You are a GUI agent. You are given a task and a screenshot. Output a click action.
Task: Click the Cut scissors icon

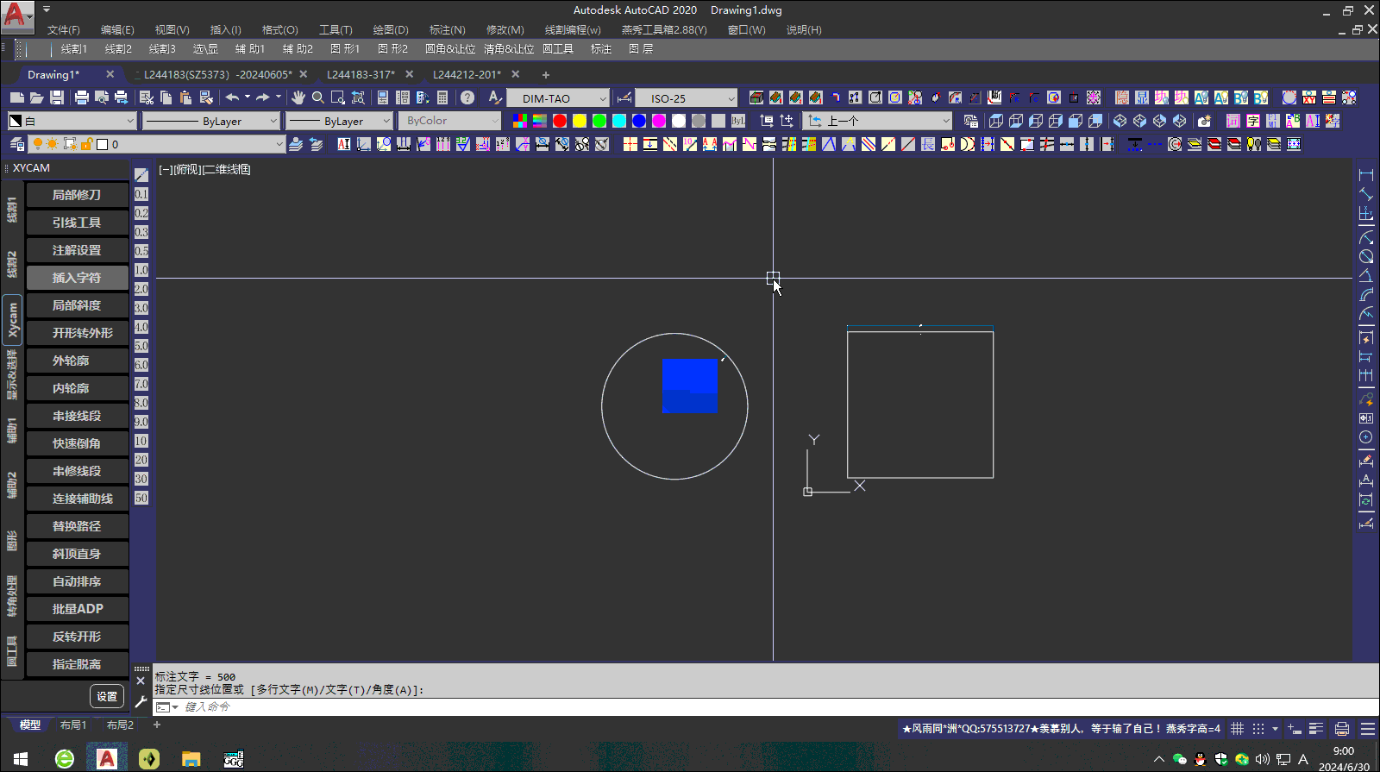[147, 97]
